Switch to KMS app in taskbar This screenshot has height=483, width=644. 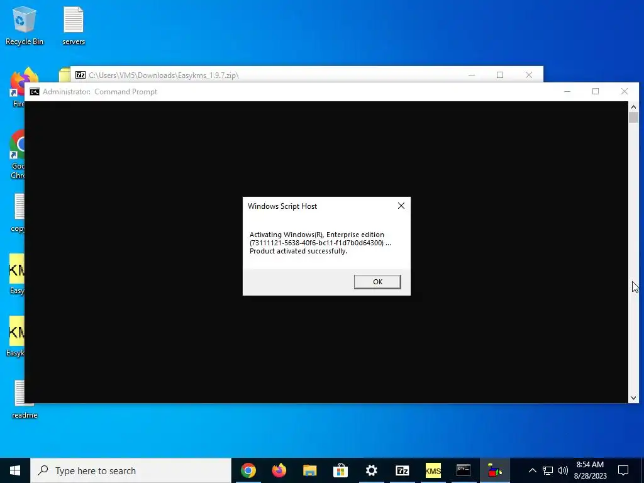[433, 470]
